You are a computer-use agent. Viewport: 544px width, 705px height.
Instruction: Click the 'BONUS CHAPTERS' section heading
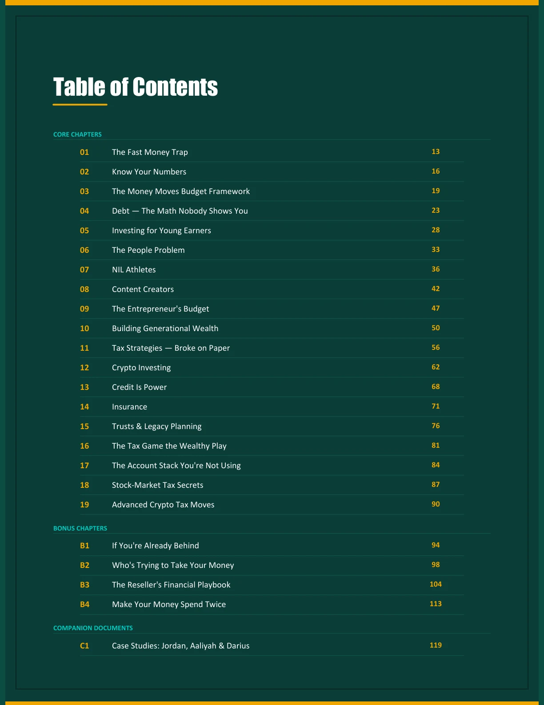point(80,528)
